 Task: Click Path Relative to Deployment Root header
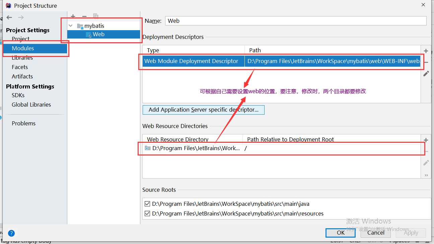(x=290, y=139)
